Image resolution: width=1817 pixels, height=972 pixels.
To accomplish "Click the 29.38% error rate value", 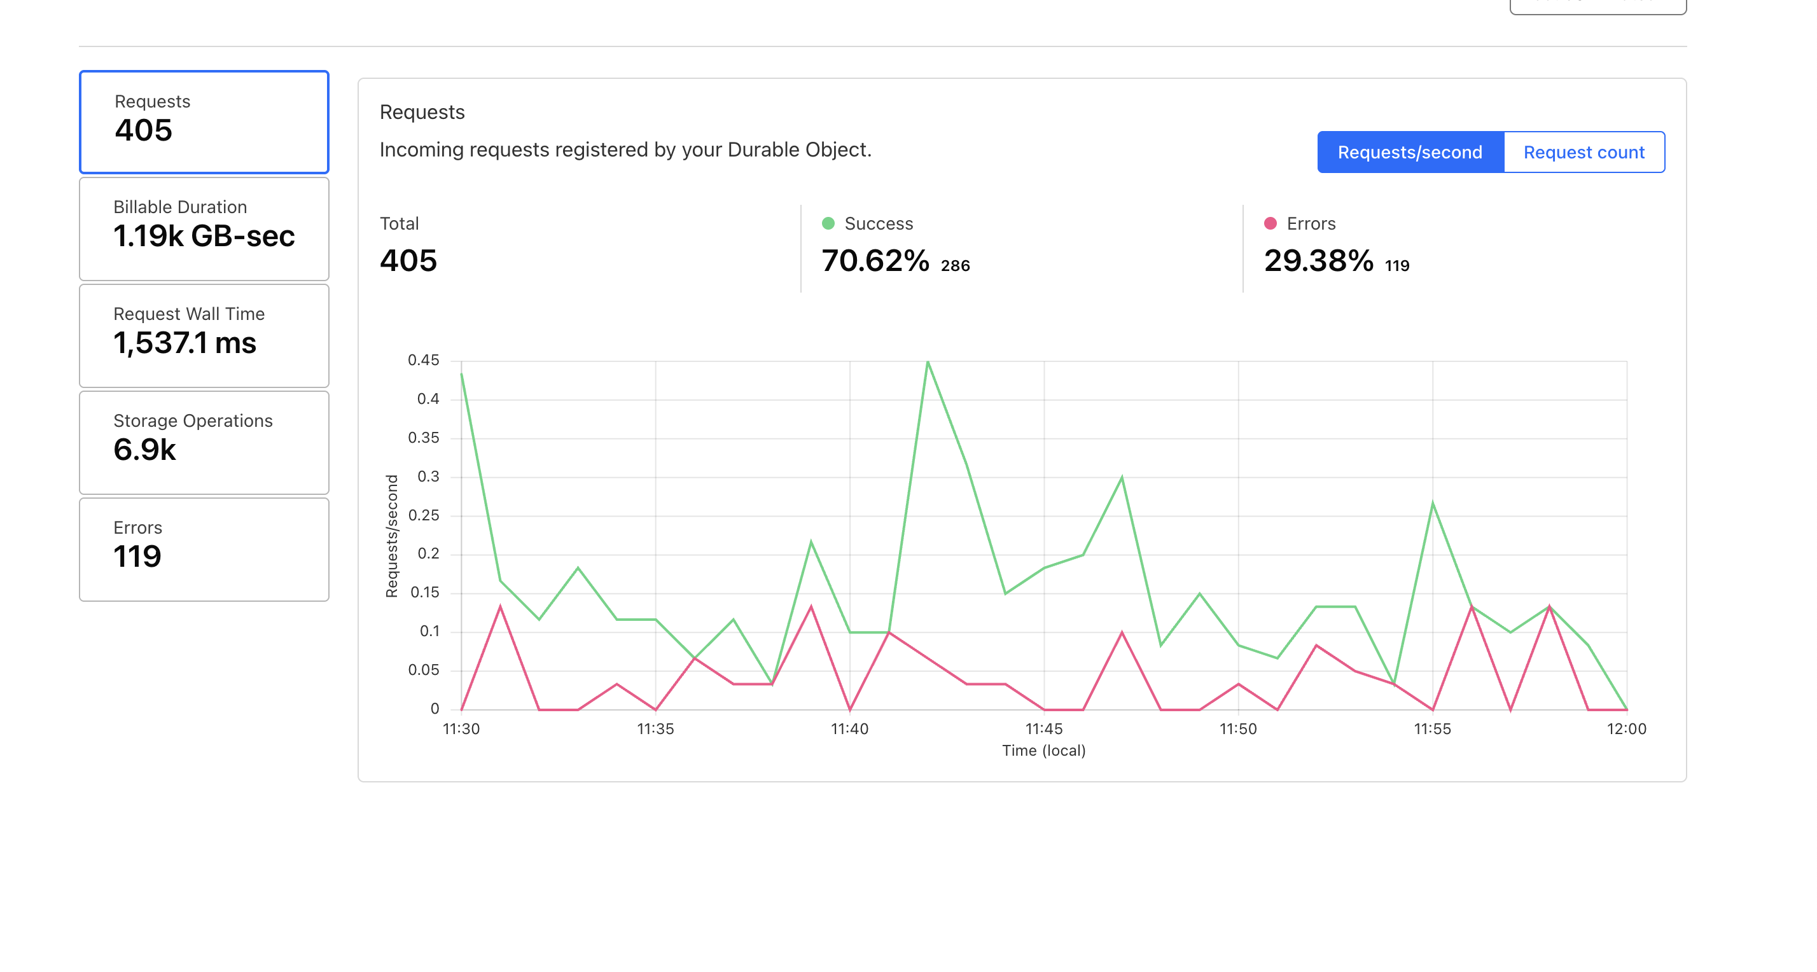I will [1318, 260].
